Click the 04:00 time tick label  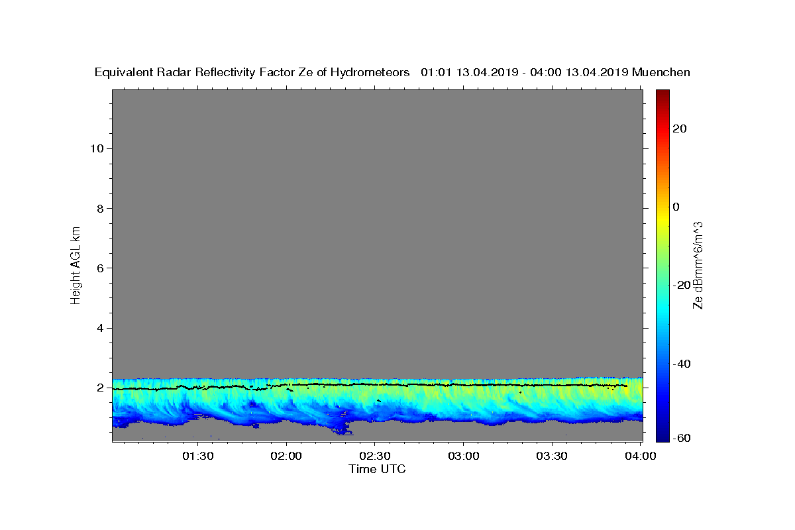[x=640, y=456]
